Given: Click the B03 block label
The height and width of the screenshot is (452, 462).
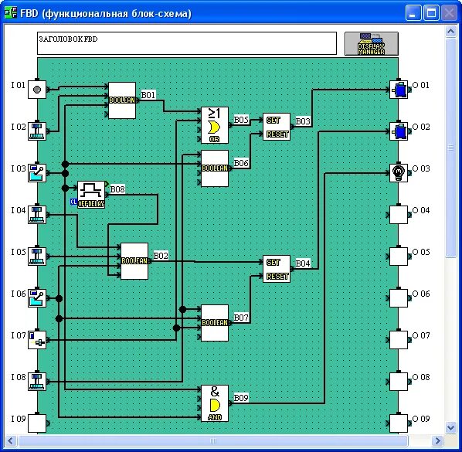Looking at the screenshot, I should [x=303, y=121].
